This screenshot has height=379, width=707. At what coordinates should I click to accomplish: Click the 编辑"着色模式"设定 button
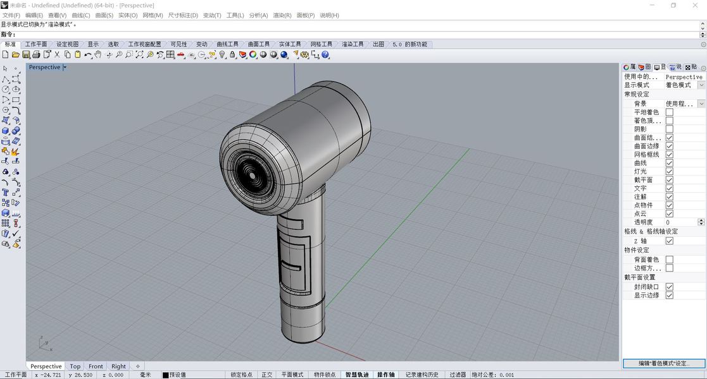click(x=664, y=363)
